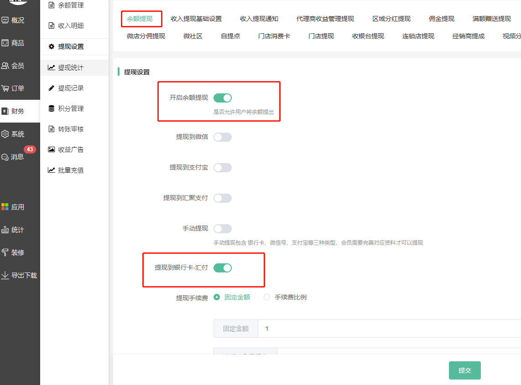Click the 概况 overview icon in sidebar

[5, 21]
